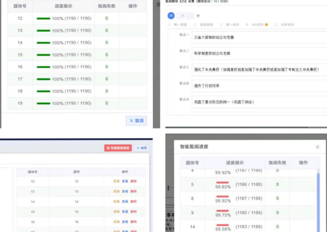327x232 pixels.
Task: Open 智能批阅进度 red button
Action: (118, 148)
